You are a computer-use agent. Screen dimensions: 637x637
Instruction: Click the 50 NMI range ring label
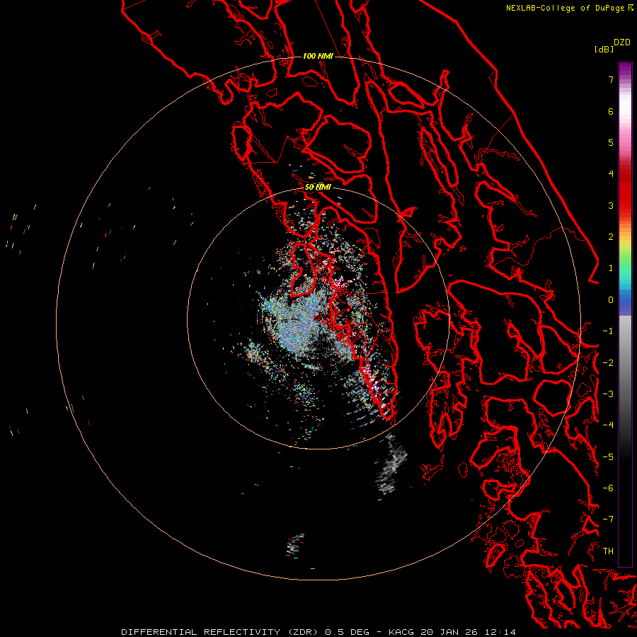(x=318, y=187)
